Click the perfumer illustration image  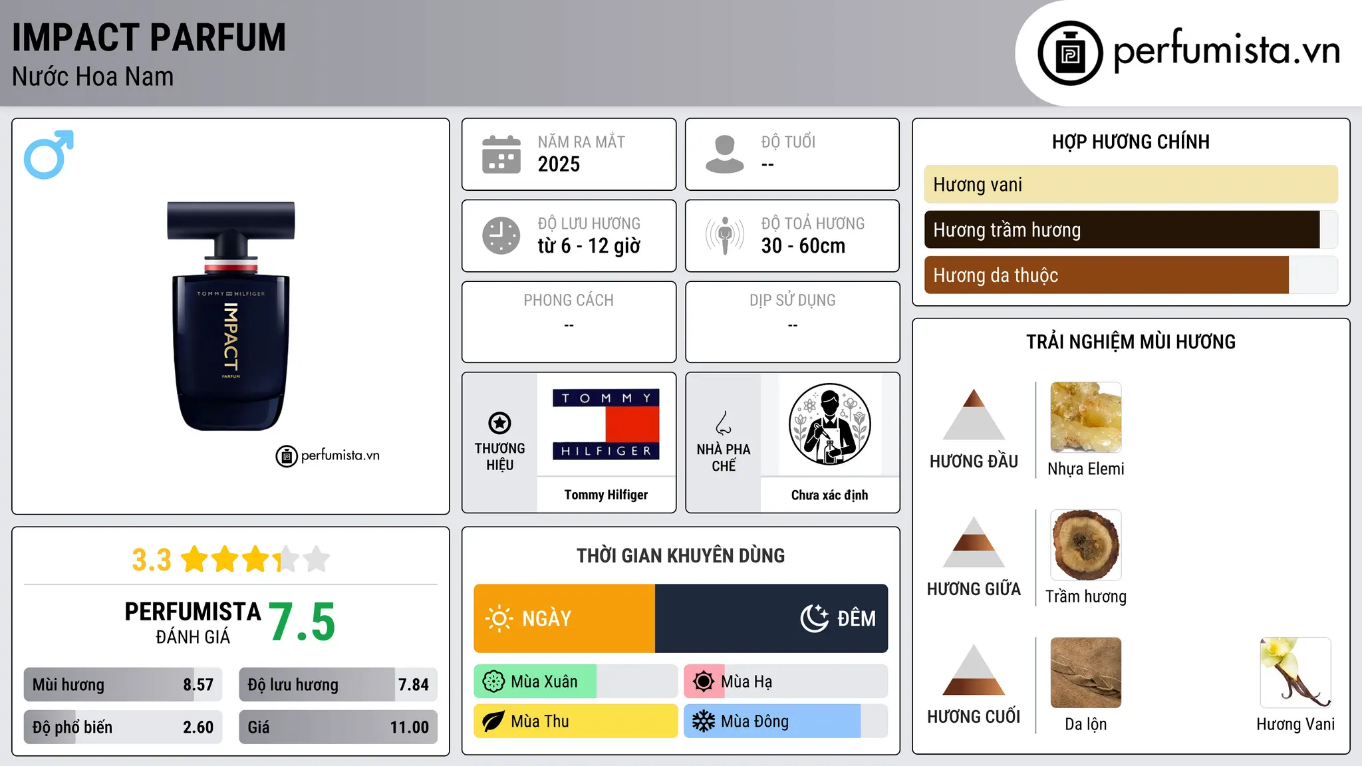click(x=829, y=424)
